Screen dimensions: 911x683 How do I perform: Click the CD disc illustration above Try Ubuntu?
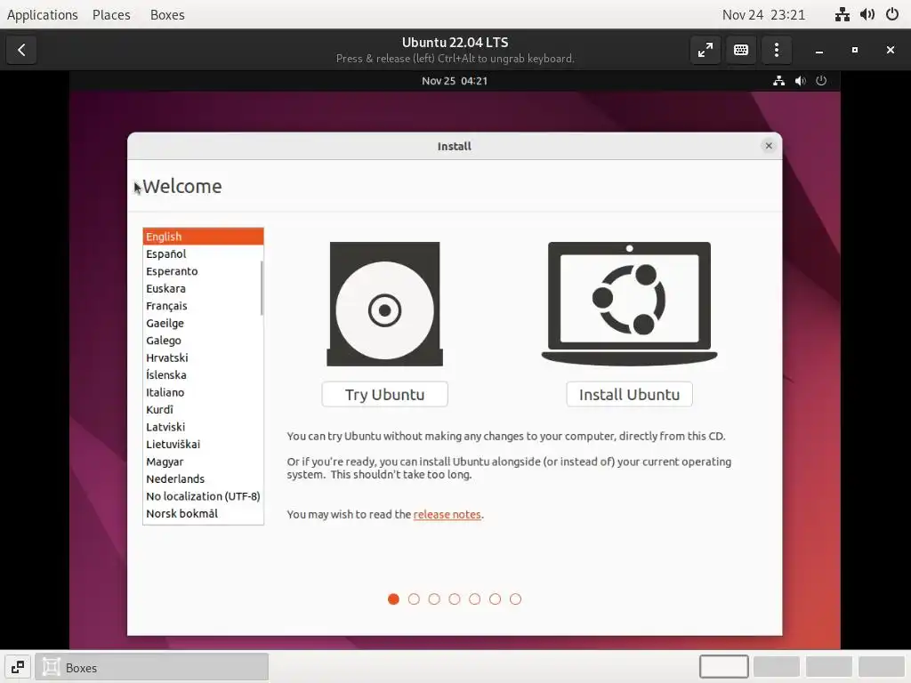click(x=384, y=304)
